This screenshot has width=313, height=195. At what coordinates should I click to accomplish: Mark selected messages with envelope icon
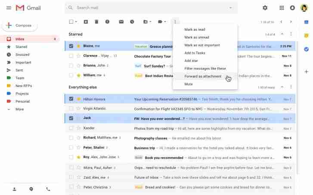pyautogui.click(x=121, y=22)
